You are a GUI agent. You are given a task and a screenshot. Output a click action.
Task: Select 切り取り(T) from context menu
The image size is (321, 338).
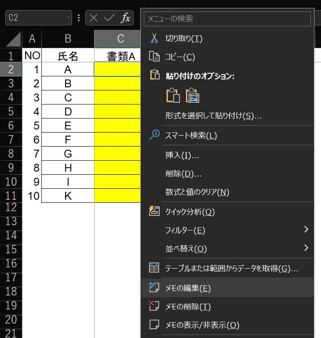pos(227,38)
